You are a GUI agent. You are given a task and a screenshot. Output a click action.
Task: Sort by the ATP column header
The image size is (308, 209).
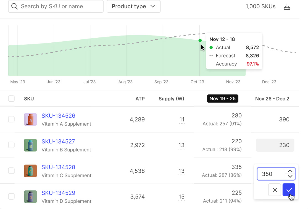tap(140, 99)
